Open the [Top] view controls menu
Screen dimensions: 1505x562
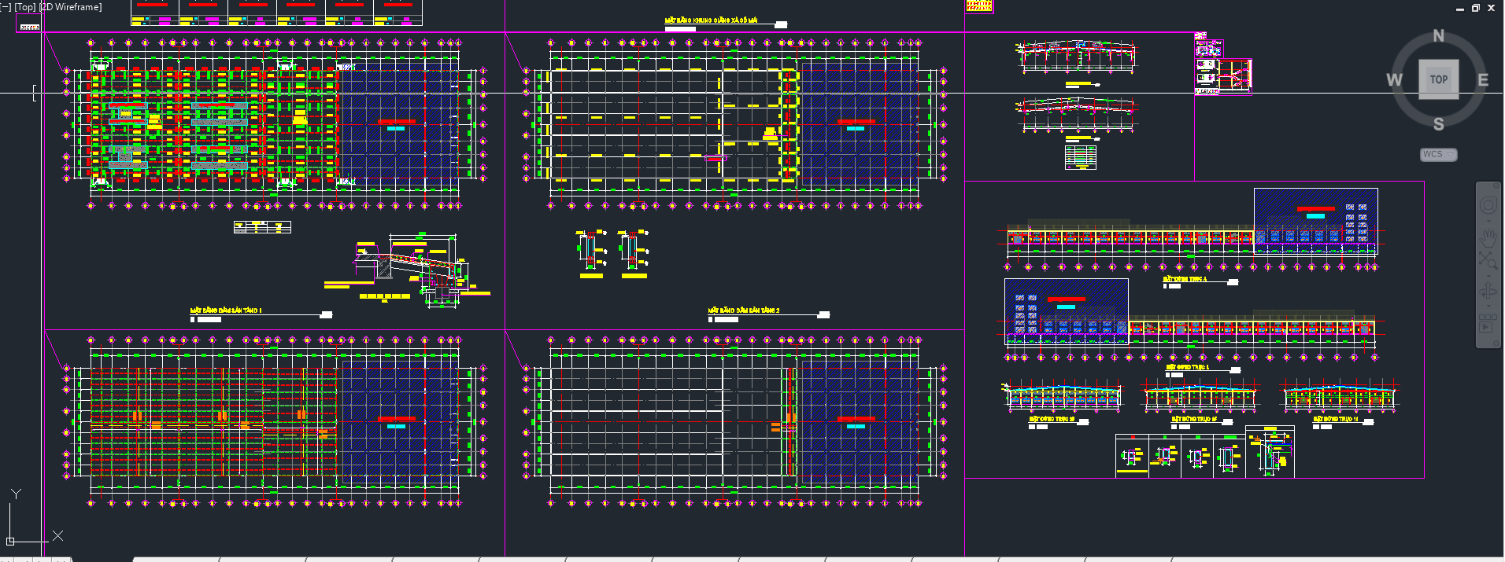(25, 7)
